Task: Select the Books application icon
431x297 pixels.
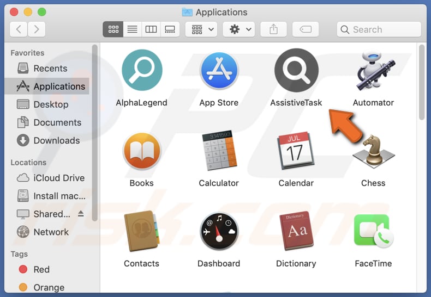Action: pos(142,151)
